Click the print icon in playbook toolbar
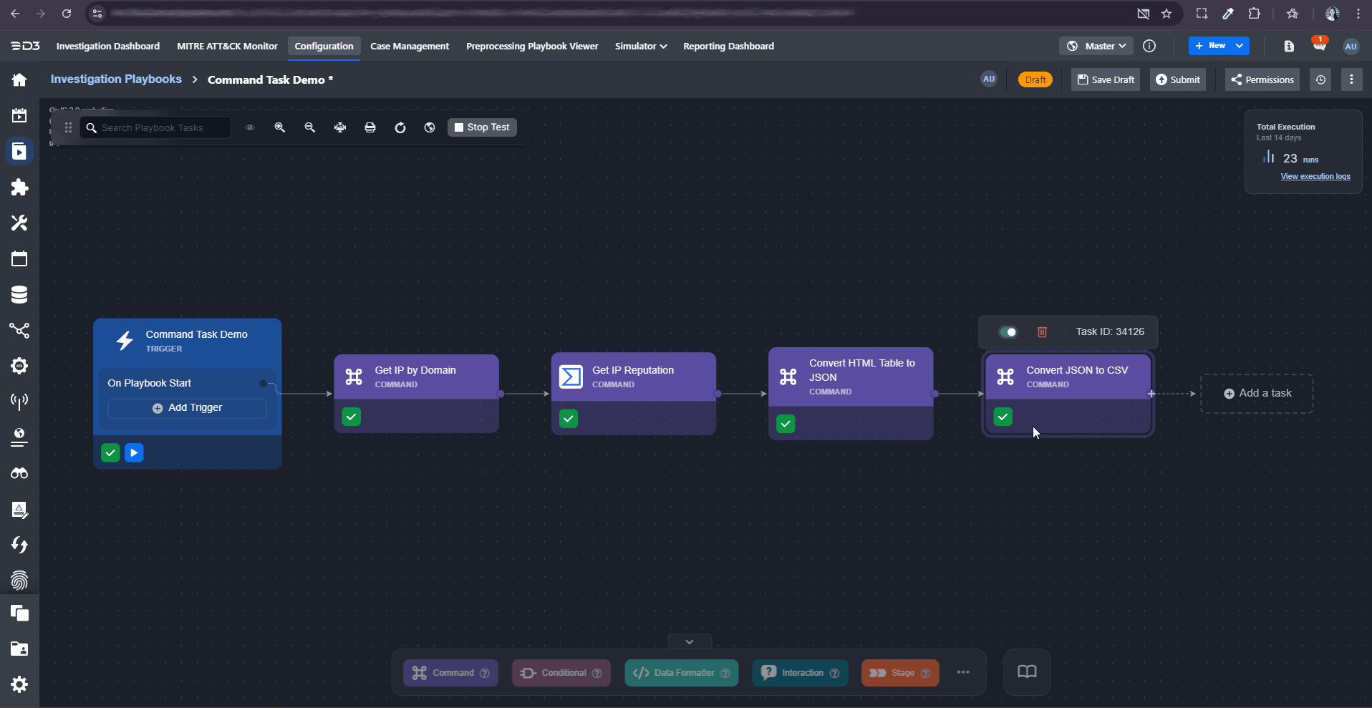Image resolution: width=1372 pixels, height=708 pixels. point(369,127)
